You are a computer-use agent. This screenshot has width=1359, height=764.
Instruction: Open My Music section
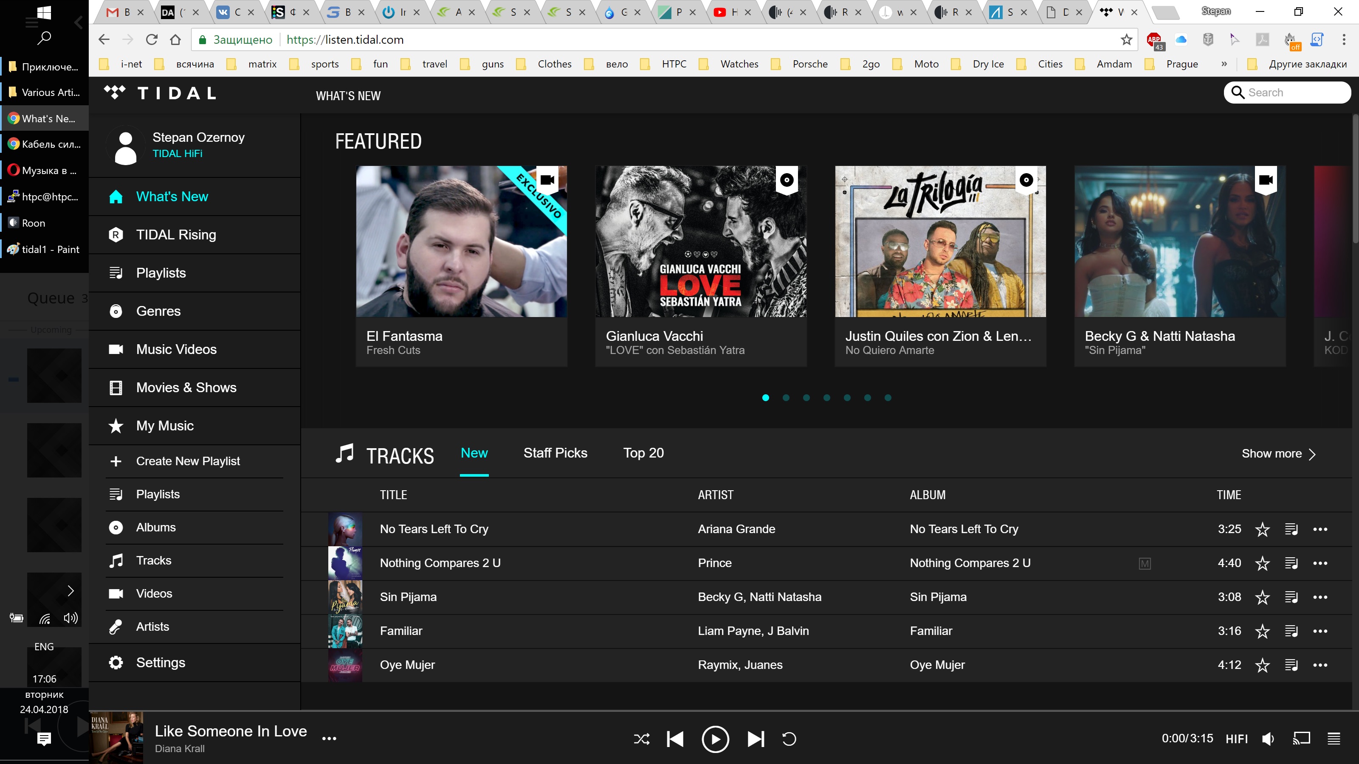coord(194,426)
